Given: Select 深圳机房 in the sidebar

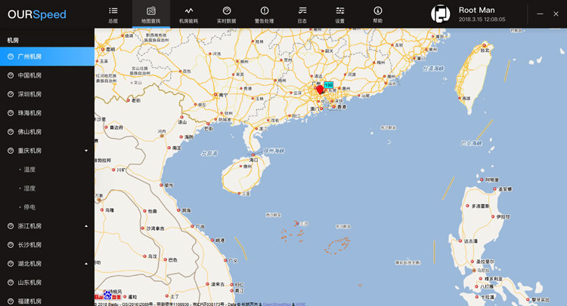Looking at the screenshot, I should [x=30, y=94].
